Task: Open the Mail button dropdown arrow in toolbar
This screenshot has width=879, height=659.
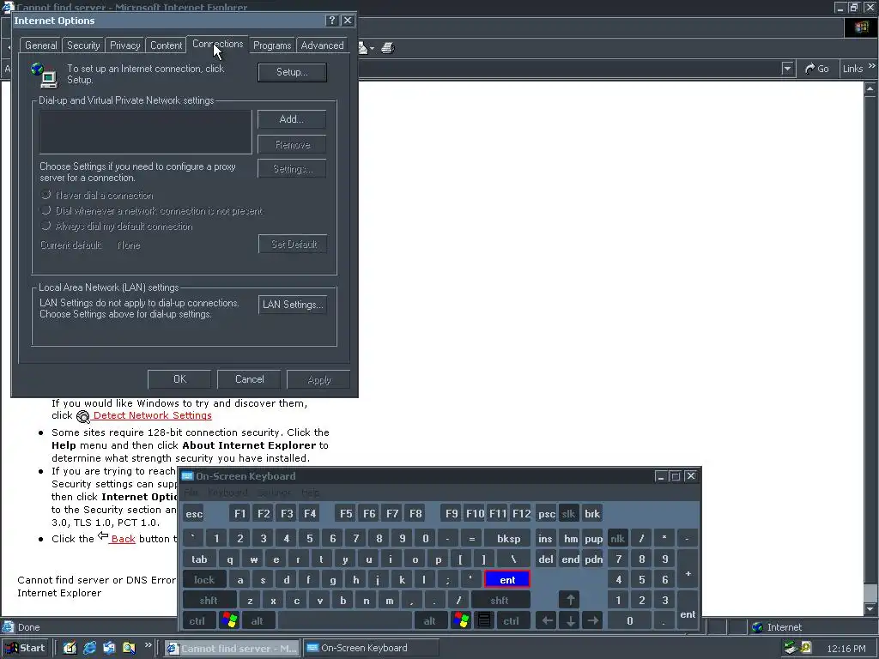Action: (x=372, y=48)
